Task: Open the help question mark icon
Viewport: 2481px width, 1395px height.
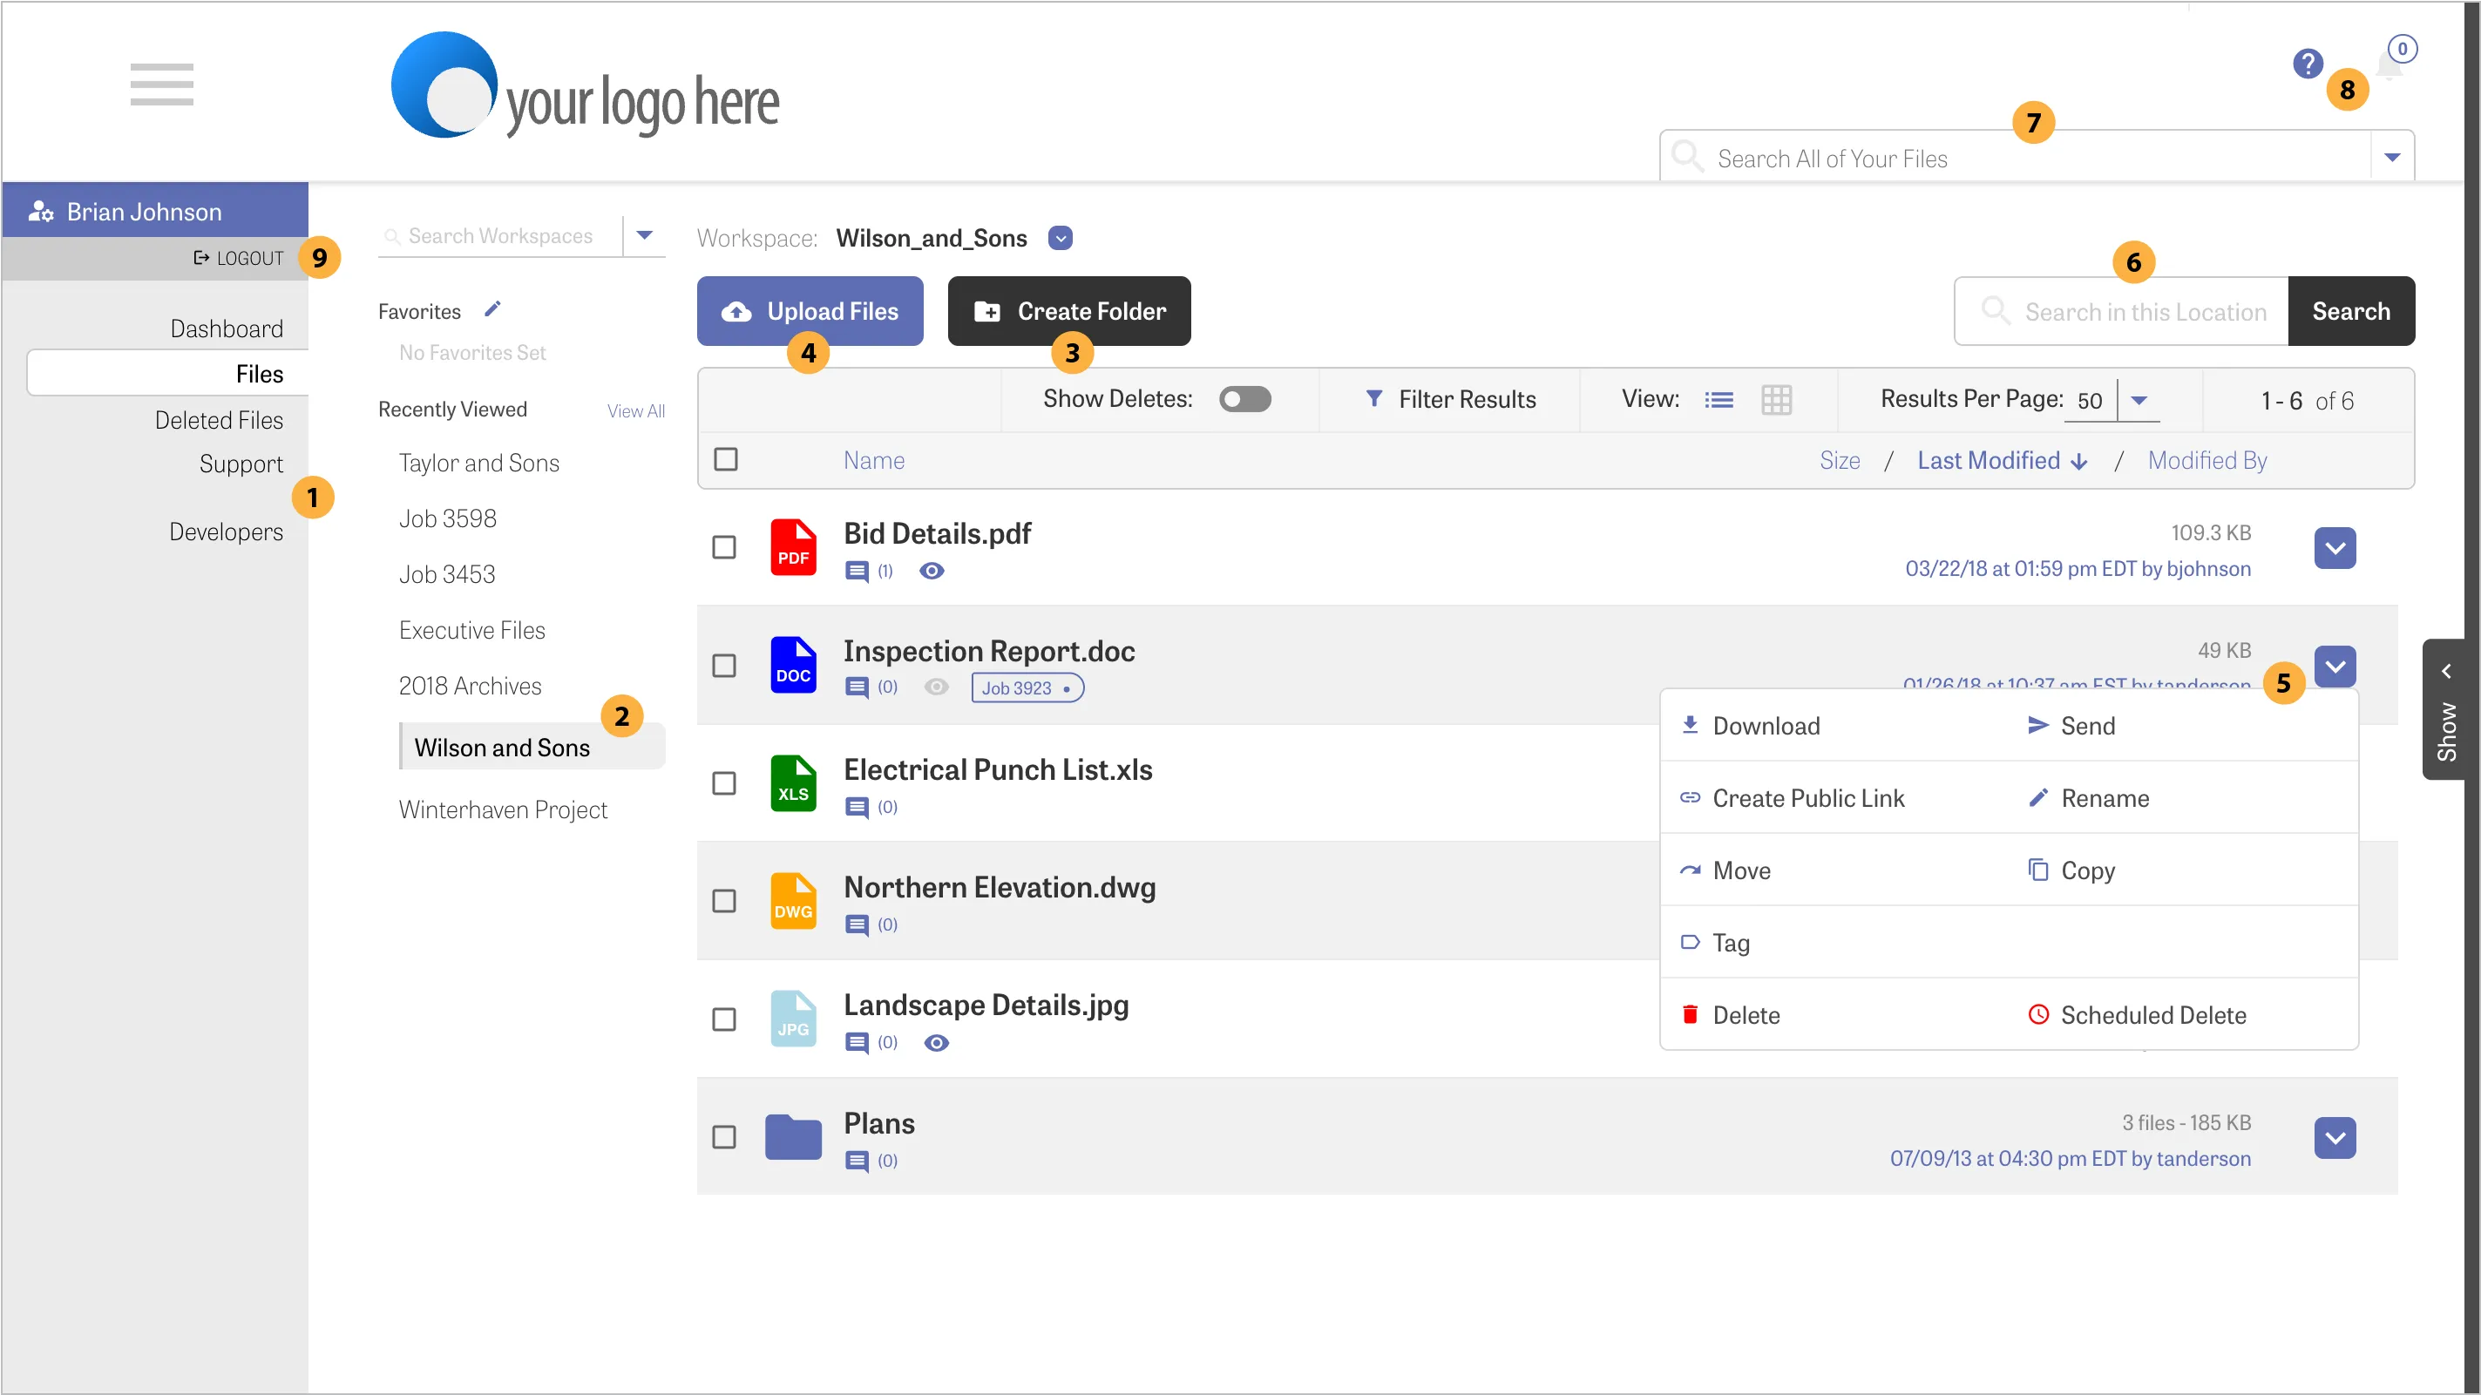Action: 2307,64
